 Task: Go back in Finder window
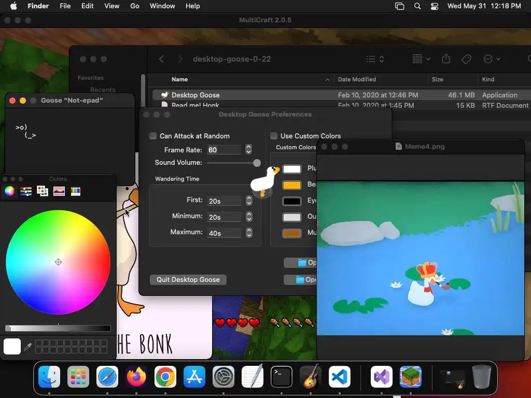pyautogui.click(x=162, y=59)
